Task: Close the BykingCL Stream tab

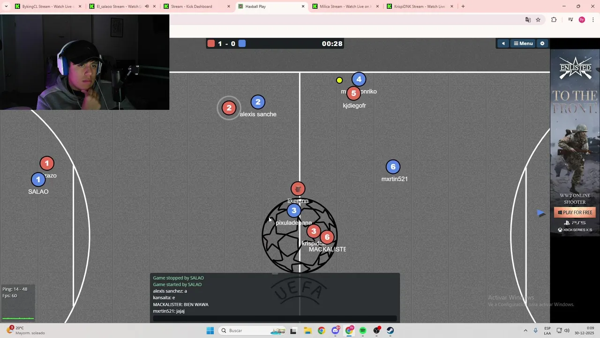Action: pyautogui.click(x=80, y=7)
